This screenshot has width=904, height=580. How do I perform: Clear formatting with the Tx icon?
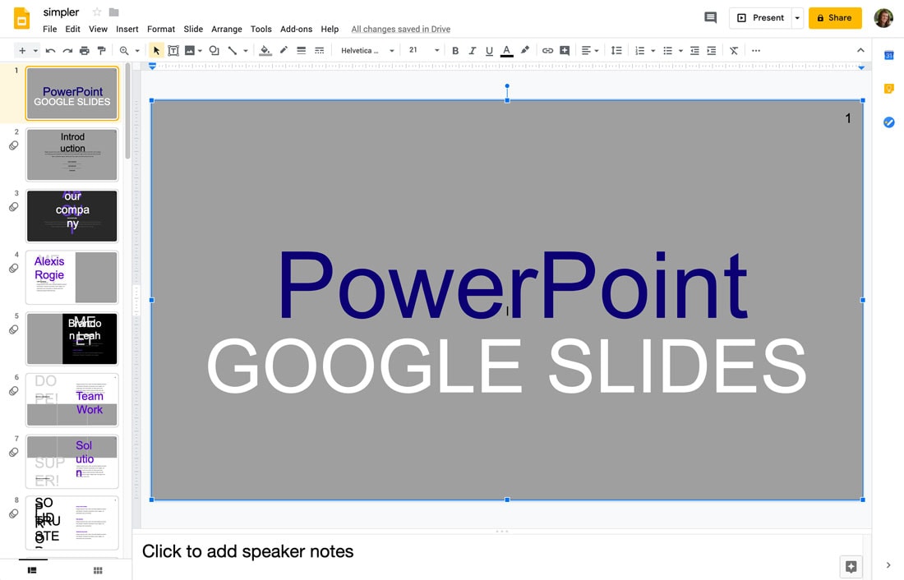click(x=734, y=51)
